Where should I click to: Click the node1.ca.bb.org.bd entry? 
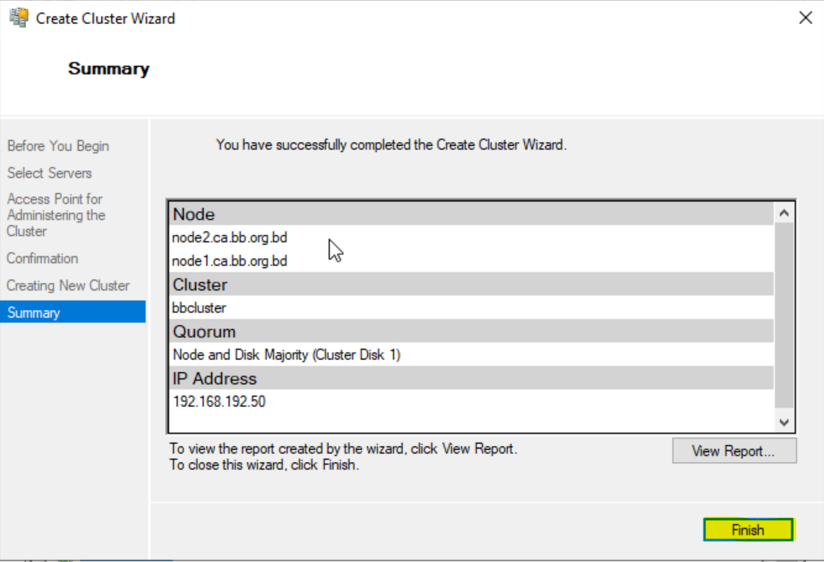coord(229,261)
